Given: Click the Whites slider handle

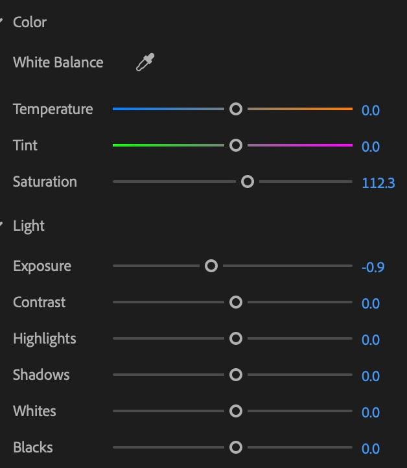Looking at the screenshot, I should click(x=236, y=411).
